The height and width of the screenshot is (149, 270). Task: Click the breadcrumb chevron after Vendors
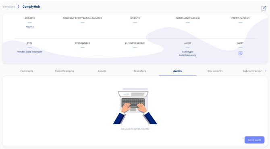(19, 6)
